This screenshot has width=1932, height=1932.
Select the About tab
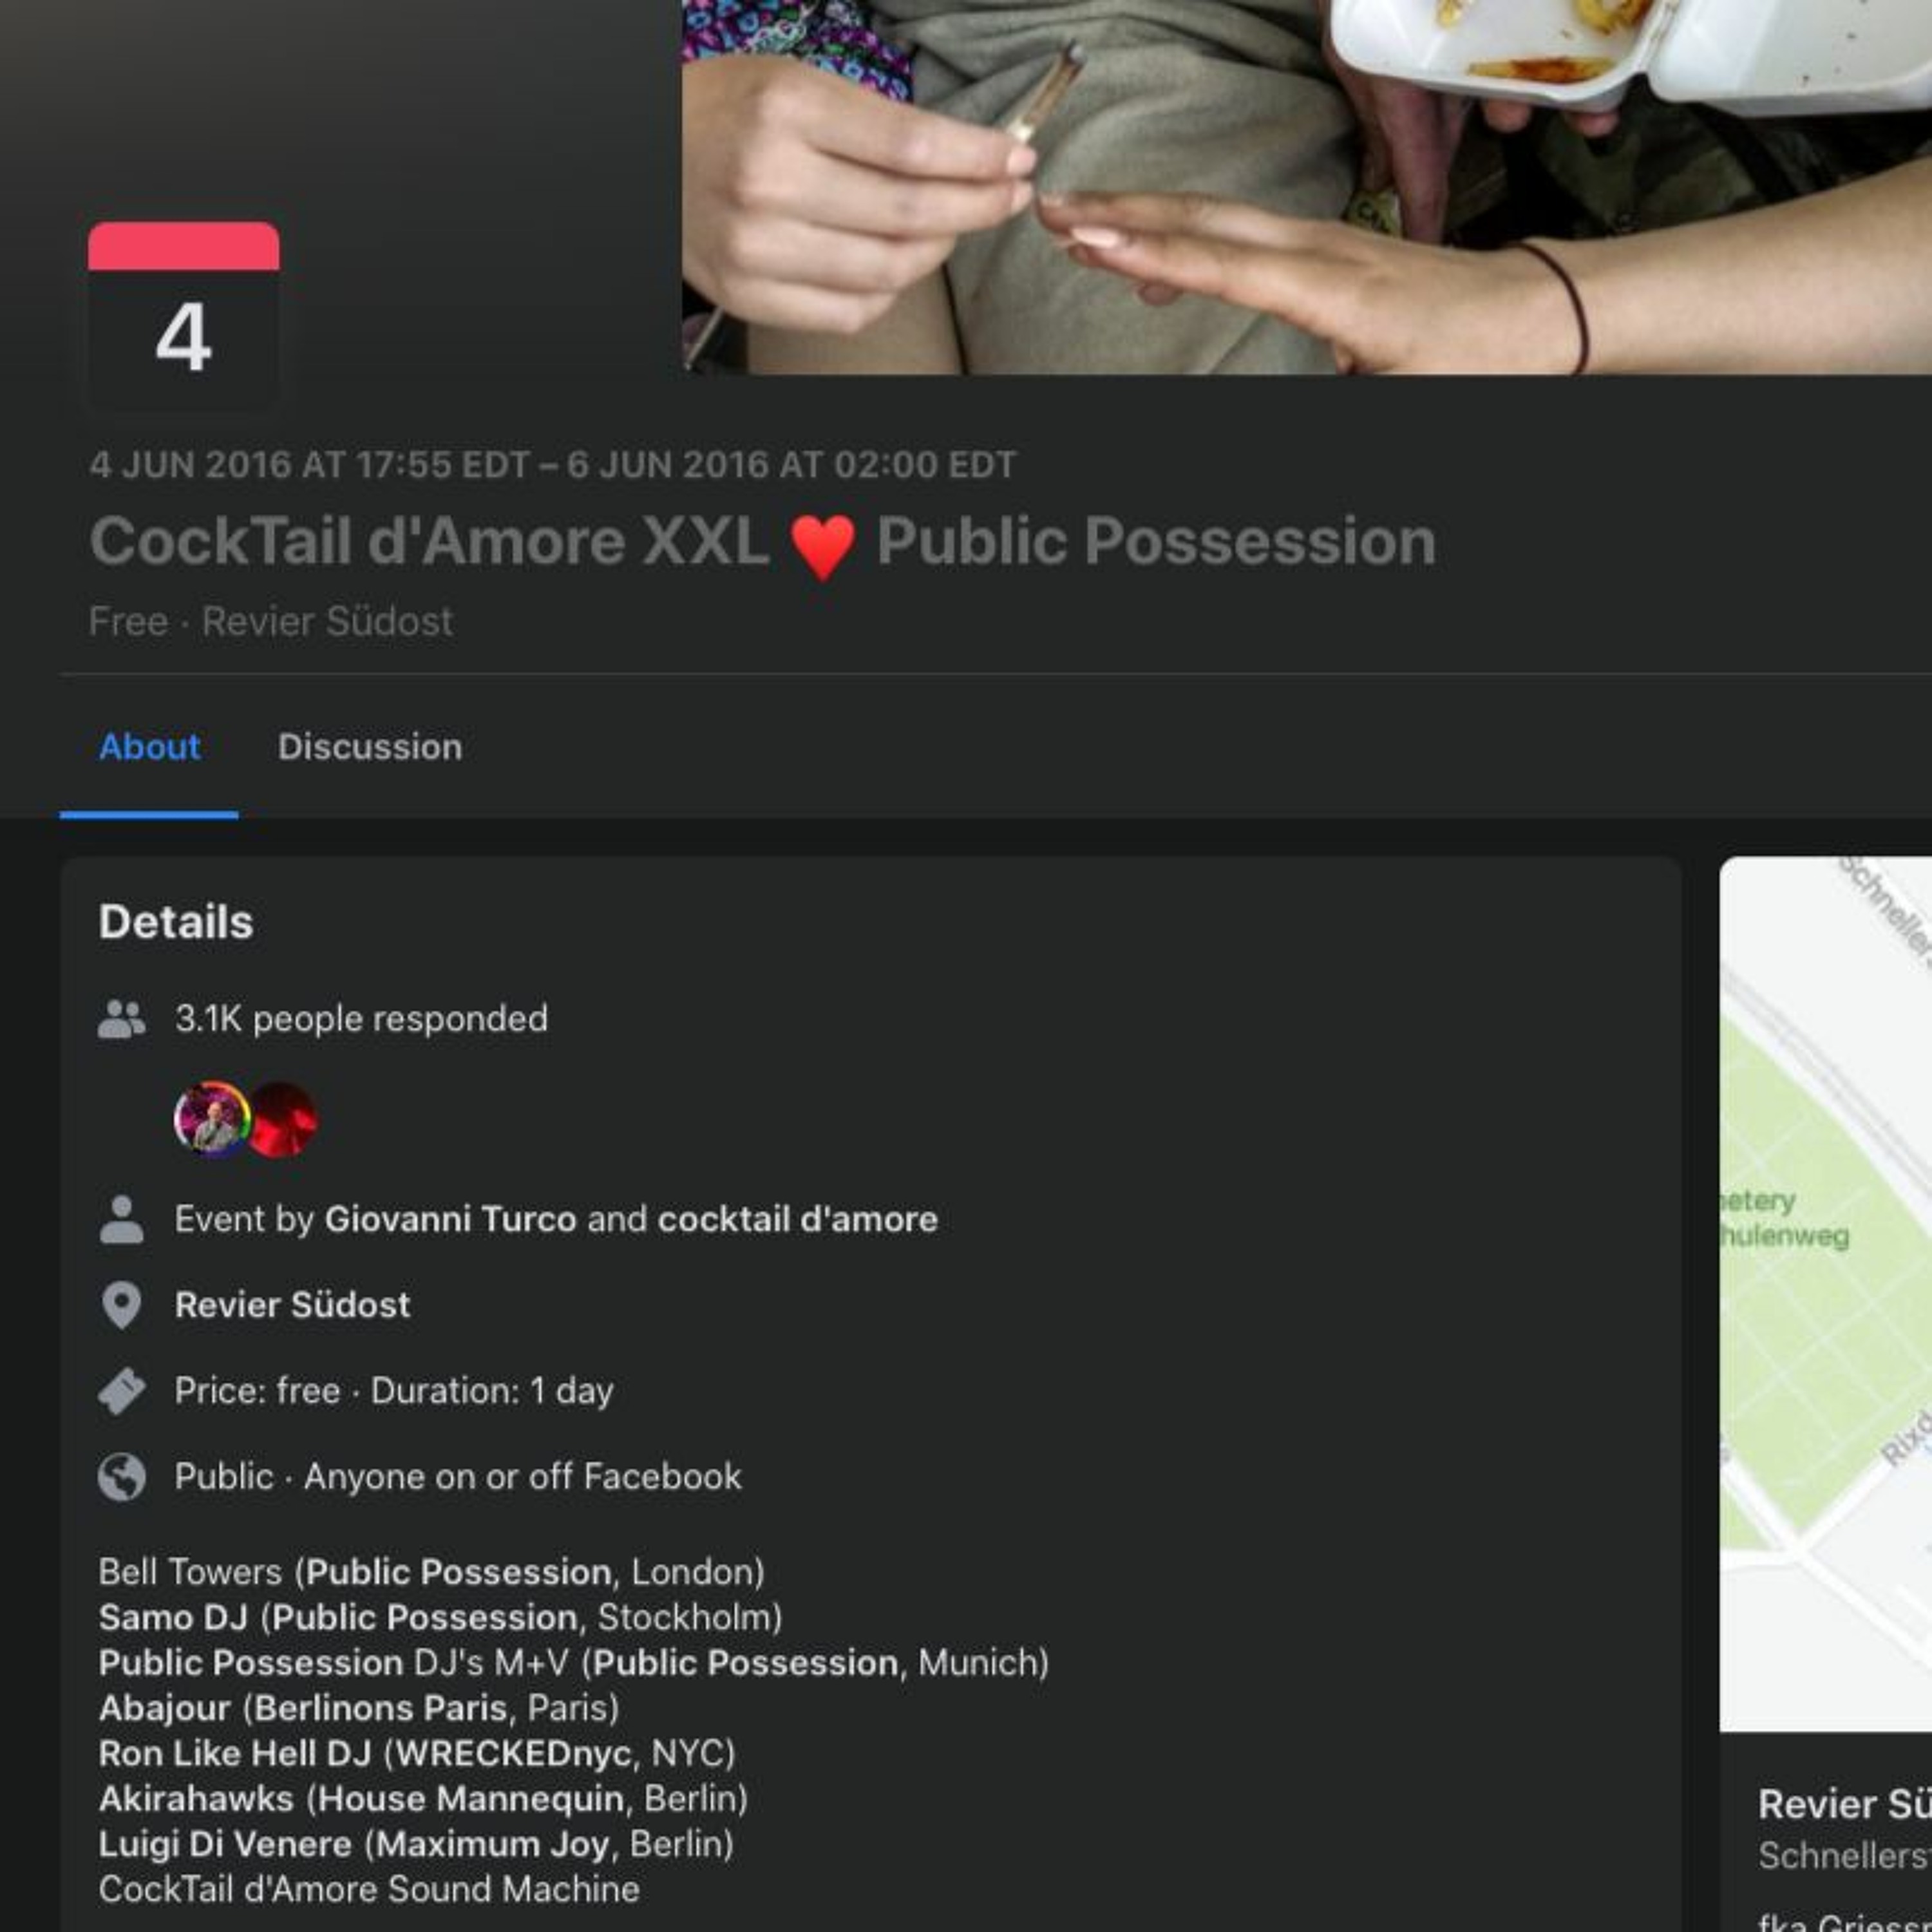click(149, 747)
